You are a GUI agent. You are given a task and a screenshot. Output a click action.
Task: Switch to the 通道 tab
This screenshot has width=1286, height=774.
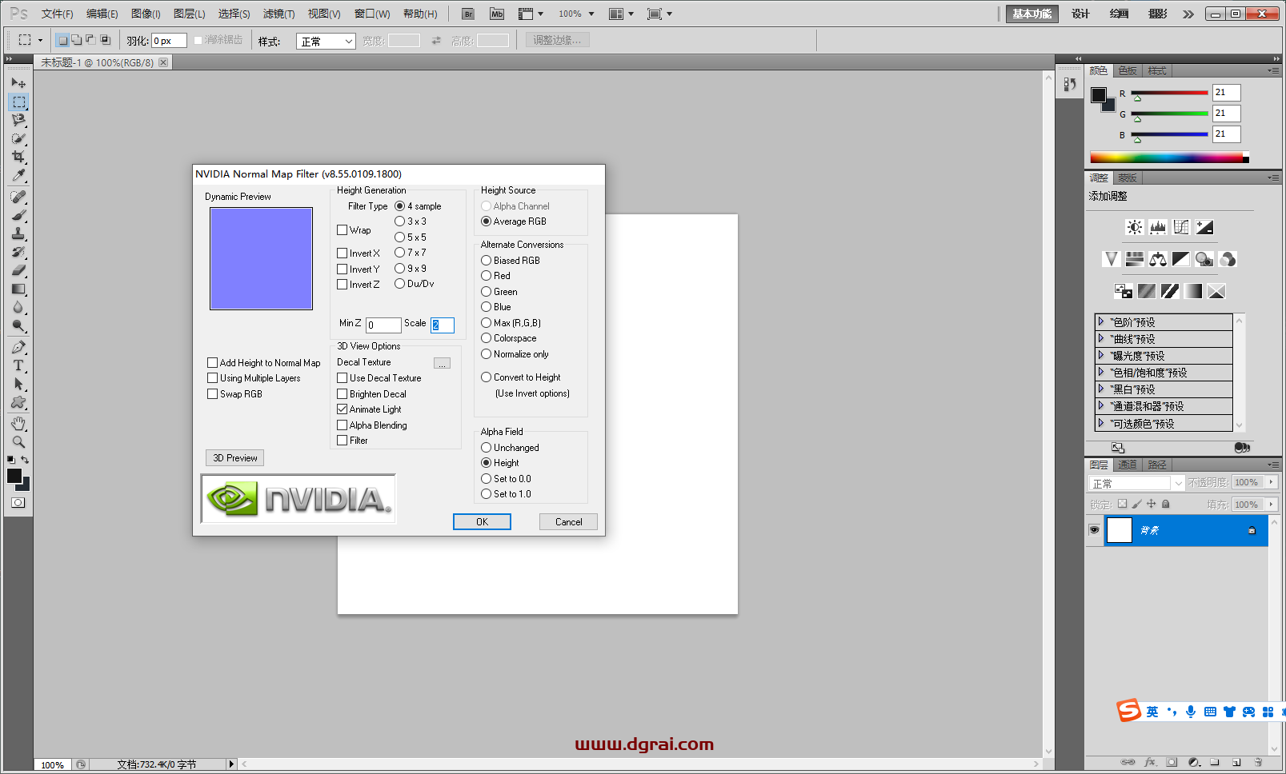pos(1128,465)
